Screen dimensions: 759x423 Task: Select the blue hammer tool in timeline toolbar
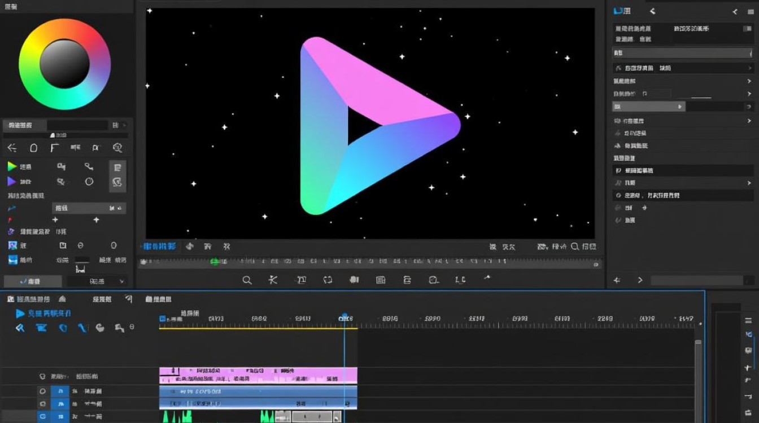point(20,328)
